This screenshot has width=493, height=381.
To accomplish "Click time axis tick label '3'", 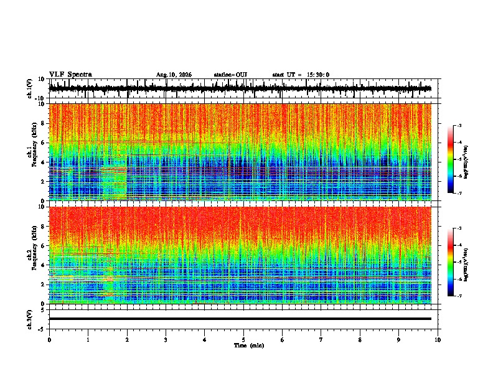I will pos(166,340).
